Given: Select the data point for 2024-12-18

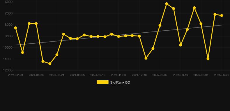Looking at the screenshot, I should coord(139,36).
